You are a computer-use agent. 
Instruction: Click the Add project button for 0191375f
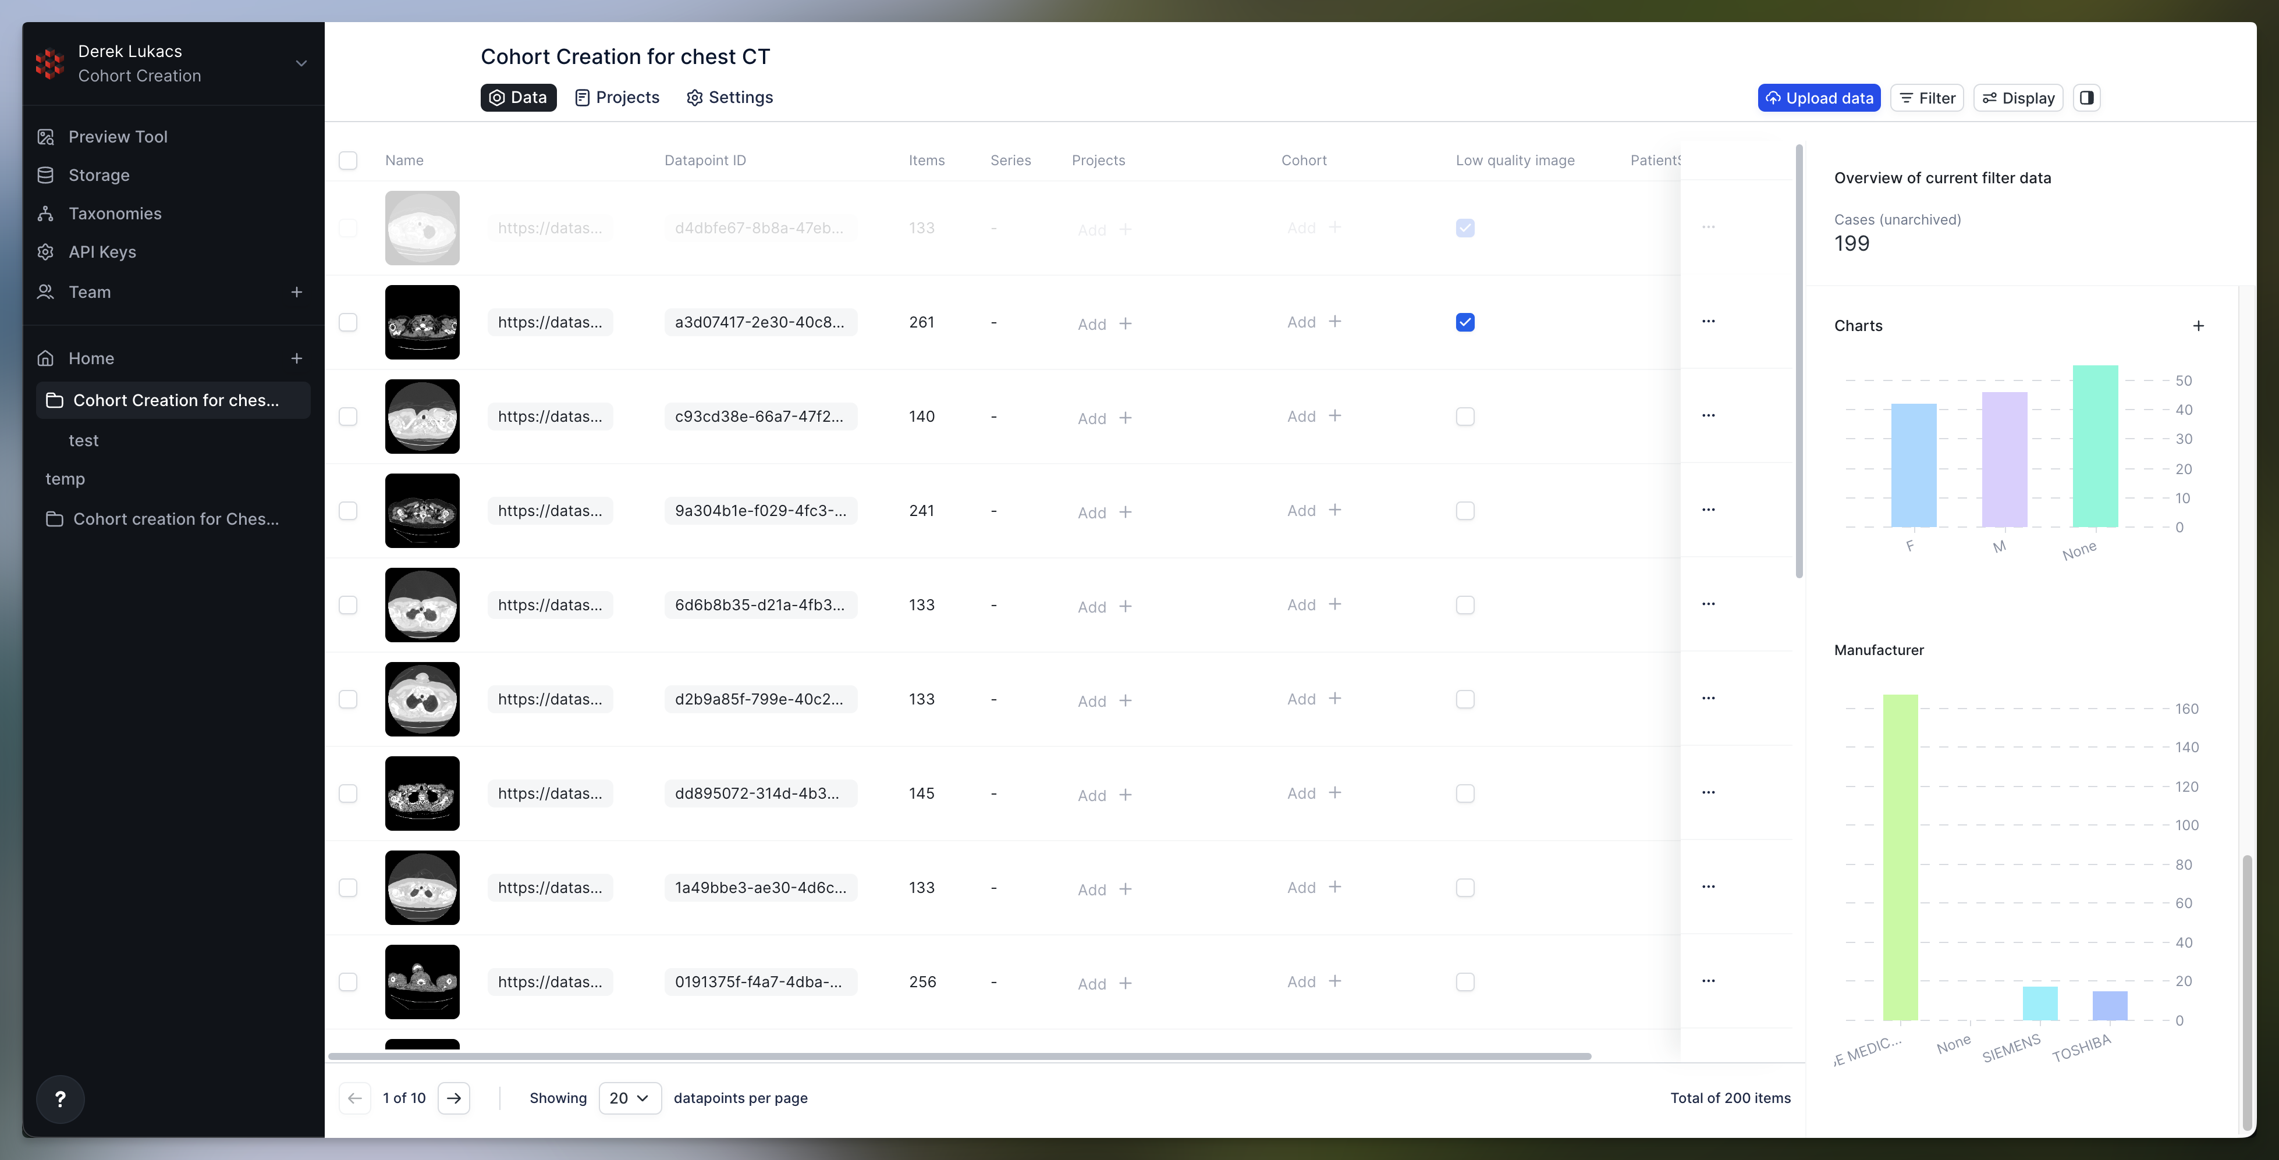[x=1104, y=983]
